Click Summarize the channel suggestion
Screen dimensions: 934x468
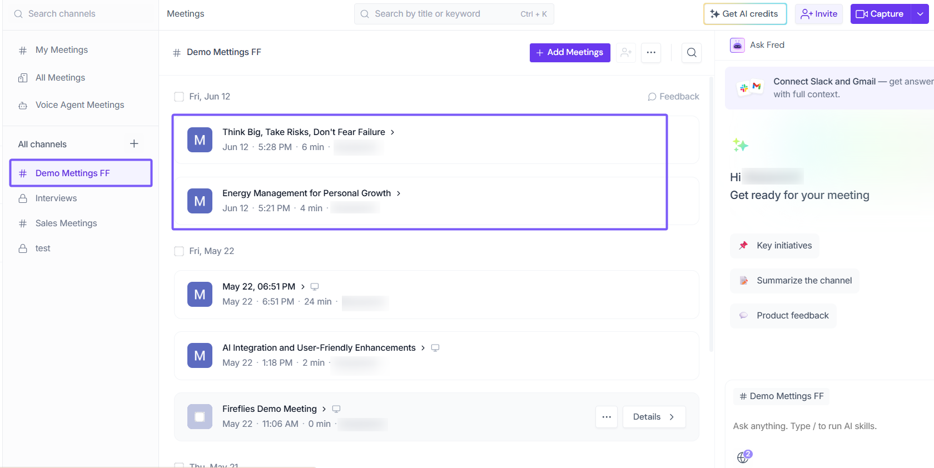(x=794, y=281)
